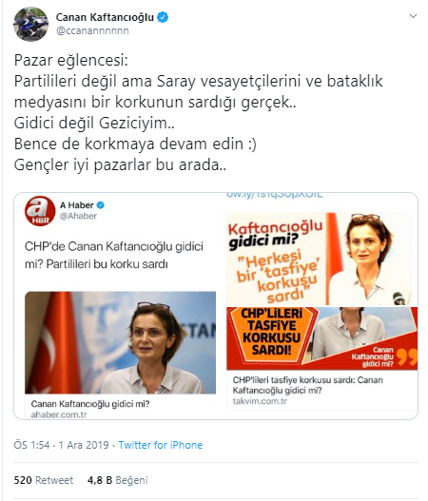Click the A Haber verified badge
Image resolution: width=428 pixels, height=501 pixels.
[101, 205]
